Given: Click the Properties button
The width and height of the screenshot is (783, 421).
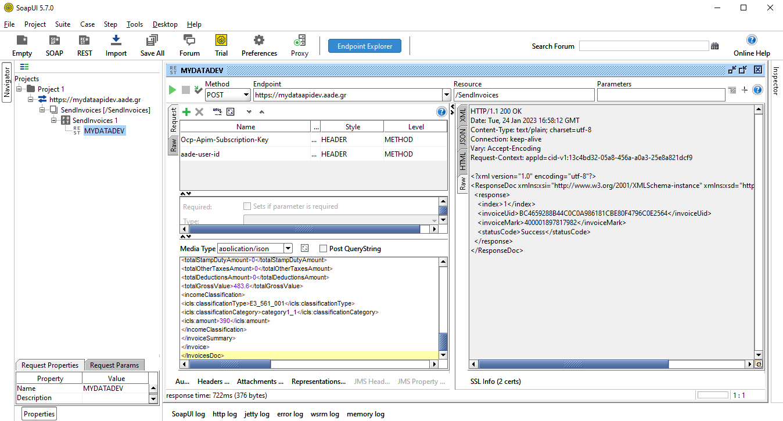Looking at the screenshot, I should tap(39, 413).
